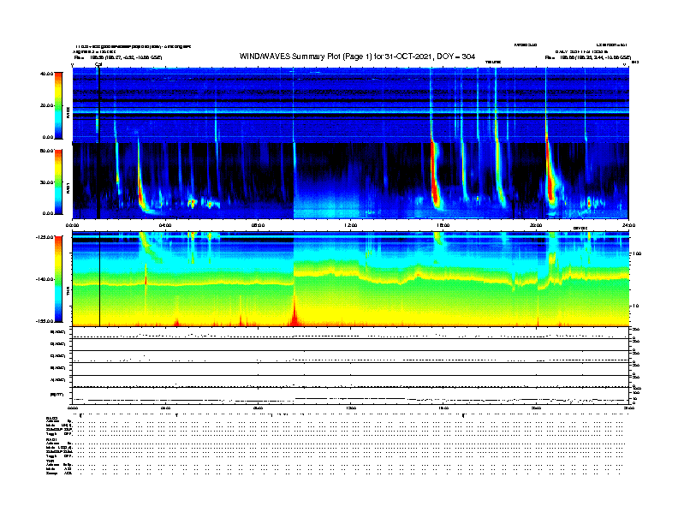The height and width of the screenshot is (524, 678).
Task: Click the RAD2 status table heading
Action: pyautogui.click(x=51, y=417)
